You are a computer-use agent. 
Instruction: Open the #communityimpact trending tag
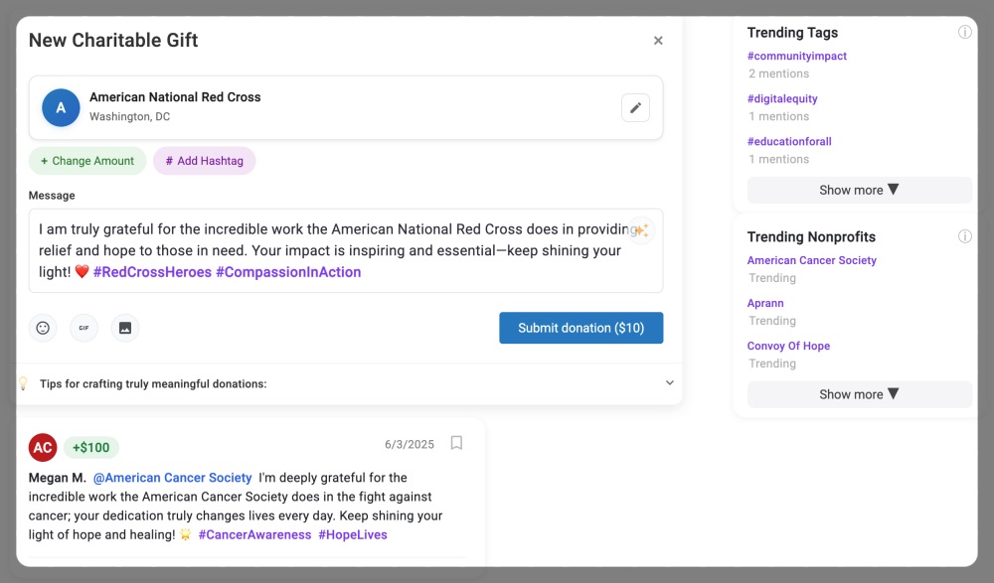796,57
